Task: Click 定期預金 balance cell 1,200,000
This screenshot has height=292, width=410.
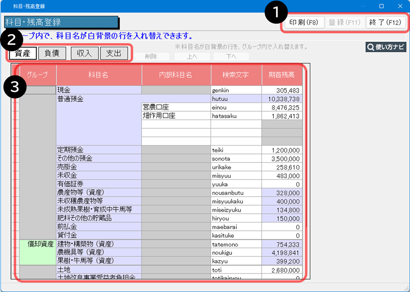Action: [x=282, y=150]
